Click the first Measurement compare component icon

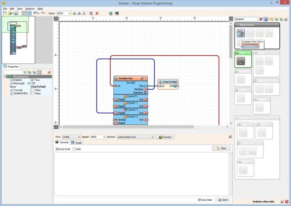pos(241,34)
